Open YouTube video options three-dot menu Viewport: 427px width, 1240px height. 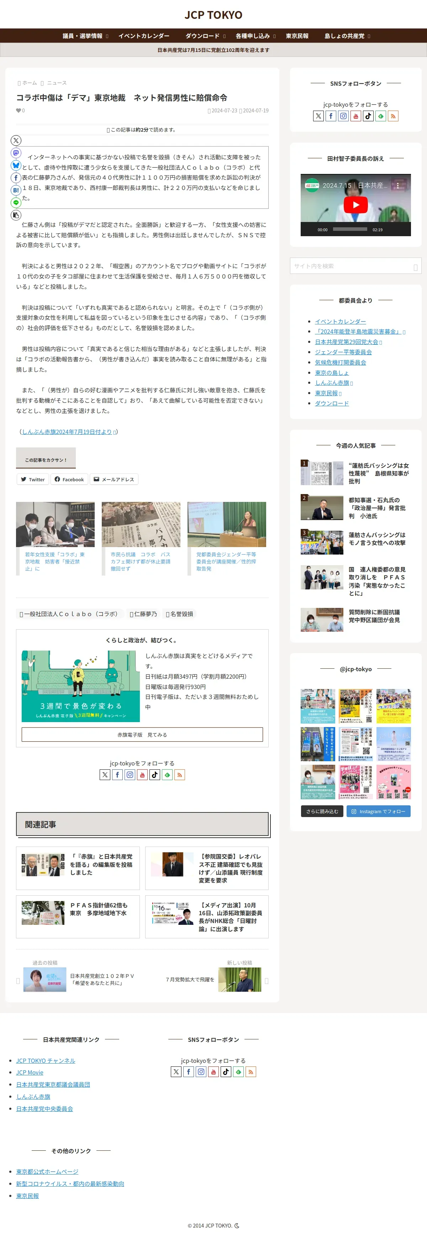point(397,185)
